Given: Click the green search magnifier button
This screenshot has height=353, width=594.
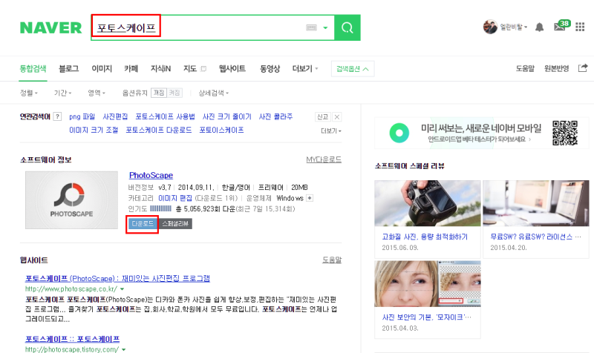Looking at the screenshot, I should click(x=347, y=27).
